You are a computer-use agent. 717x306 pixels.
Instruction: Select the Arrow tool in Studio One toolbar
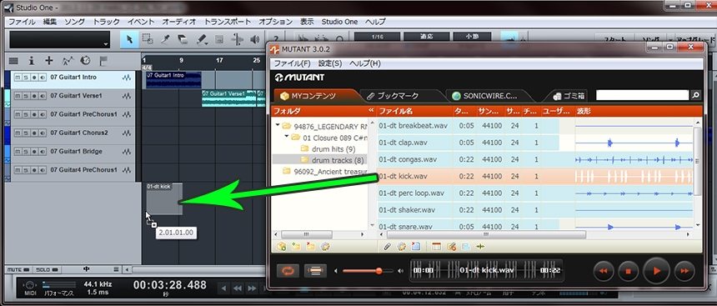129,40
